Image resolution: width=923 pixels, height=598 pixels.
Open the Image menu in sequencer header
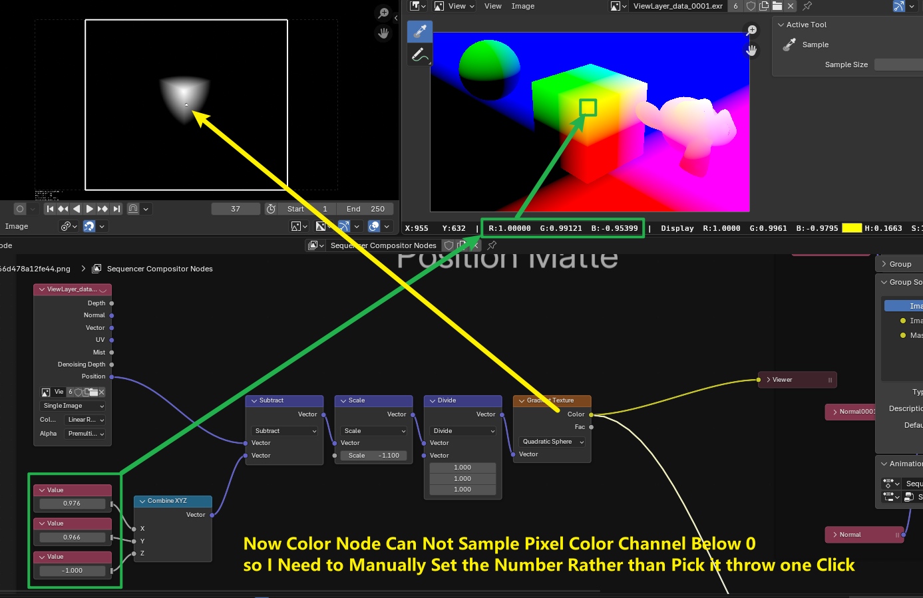pyautogui.click(x=17, y=226)
